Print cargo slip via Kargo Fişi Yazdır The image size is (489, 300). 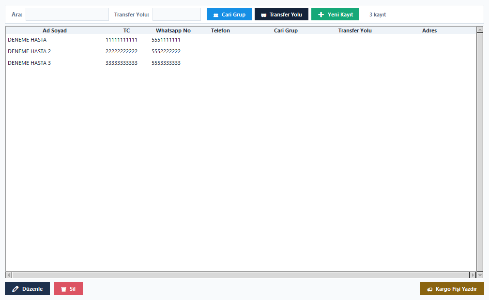[452, 289]
